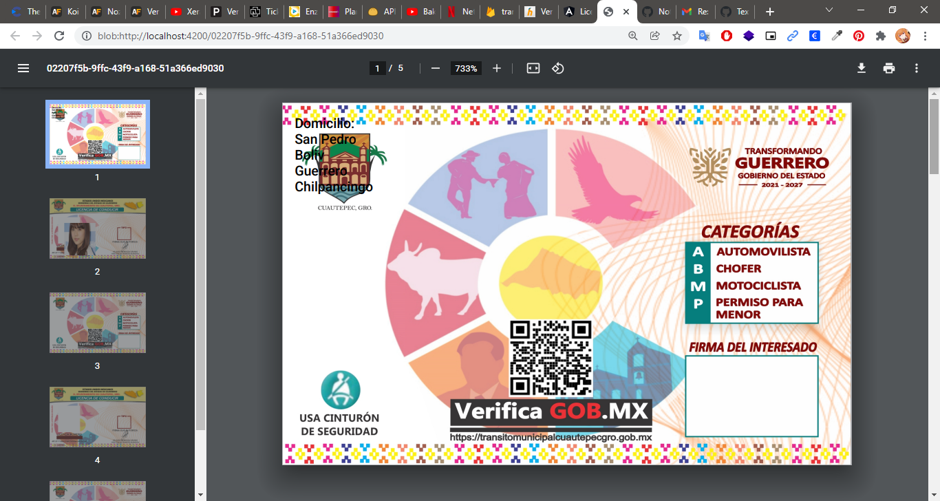Screen dimensions: 940x501
Task: Open the PDF viewer sidebar menu icon
Action: [x=23, y=68]
